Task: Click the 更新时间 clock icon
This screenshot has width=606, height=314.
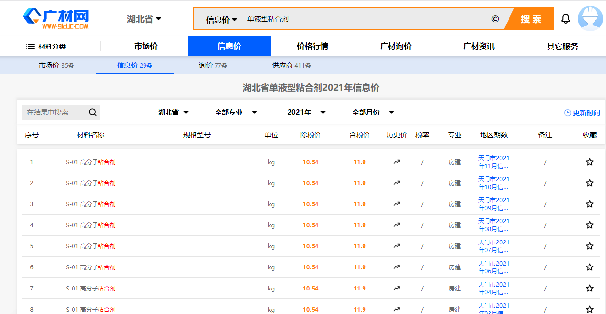Action: 568,113
